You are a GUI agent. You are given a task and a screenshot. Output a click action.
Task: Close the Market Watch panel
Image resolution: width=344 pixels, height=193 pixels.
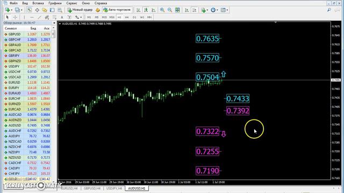[54, 23]
